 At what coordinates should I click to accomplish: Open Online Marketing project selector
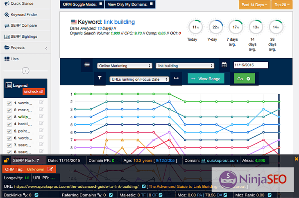125,66
